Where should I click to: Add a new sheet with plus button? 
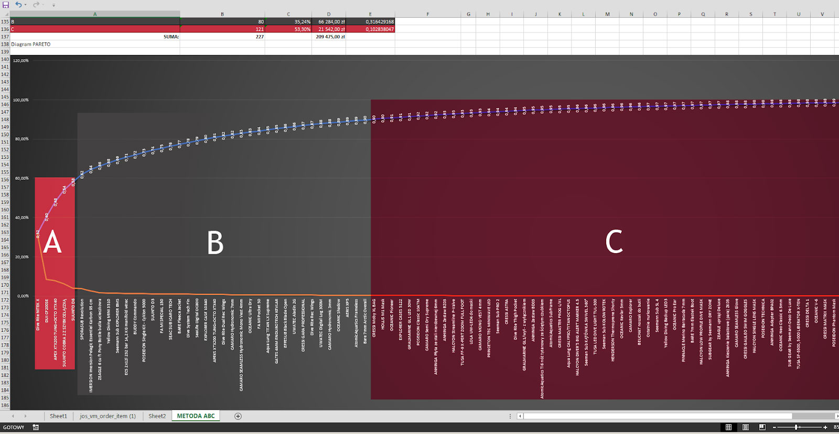click(x=238, y=416)
